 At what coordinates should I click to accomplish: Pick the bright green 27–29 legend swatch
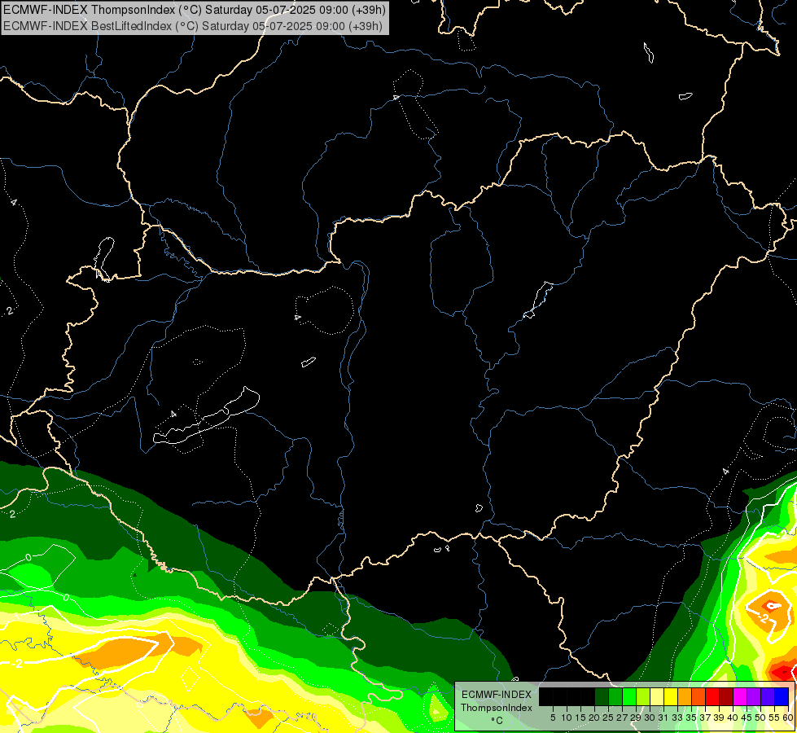[x=629, y=697]
